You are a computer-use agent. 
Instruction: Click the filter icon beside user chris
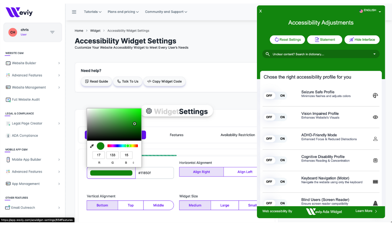(52, 32)
